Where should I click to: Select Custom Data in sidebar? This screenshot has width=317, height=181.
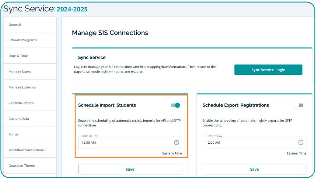(x=18, y=119)
